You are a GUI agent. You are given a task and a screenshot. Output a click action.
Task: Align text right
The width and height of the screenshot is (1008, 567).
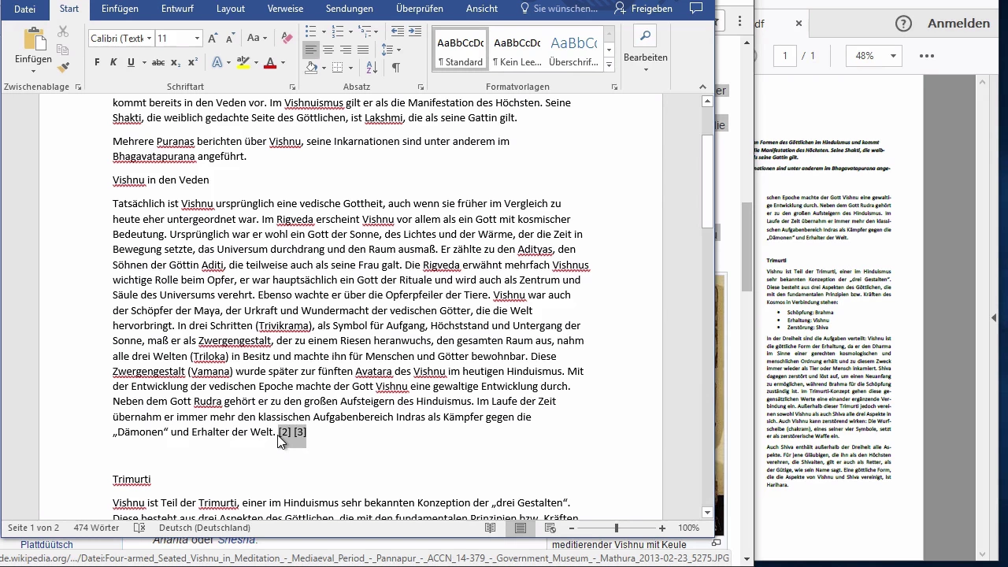(346, 50)
